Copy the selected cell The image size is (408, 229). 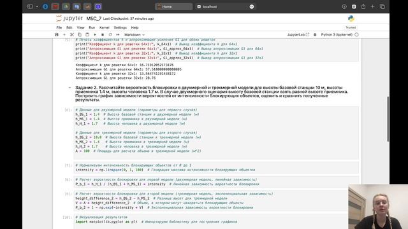80,34
